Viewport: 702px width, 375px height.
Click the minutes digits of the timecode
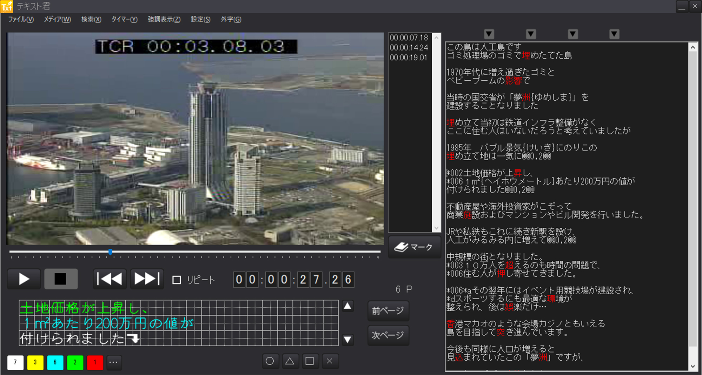coord(277,280)
